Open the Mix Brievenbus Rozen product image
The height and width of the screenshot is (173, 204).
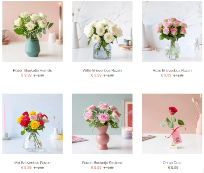click(x=32, y=124)
